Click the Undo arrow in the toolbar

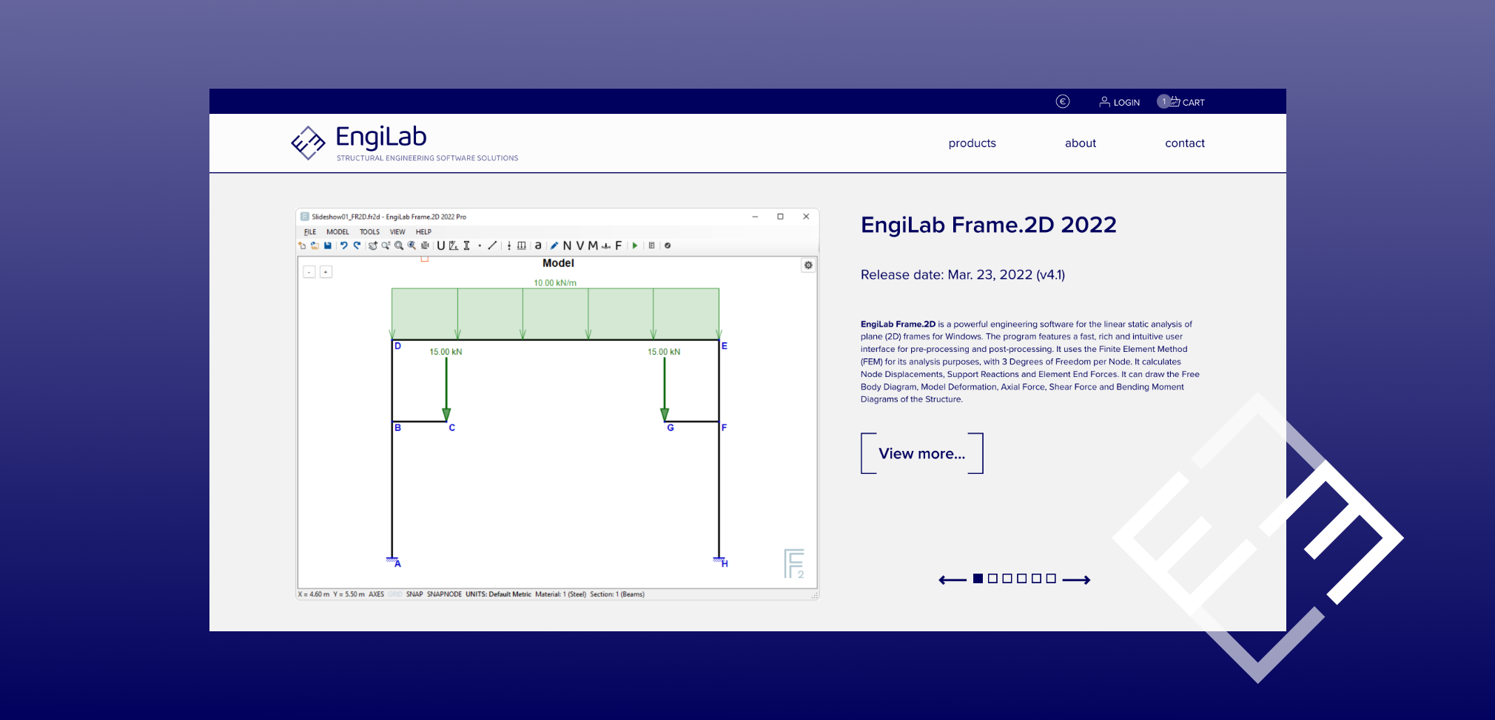tap(343, 245)
